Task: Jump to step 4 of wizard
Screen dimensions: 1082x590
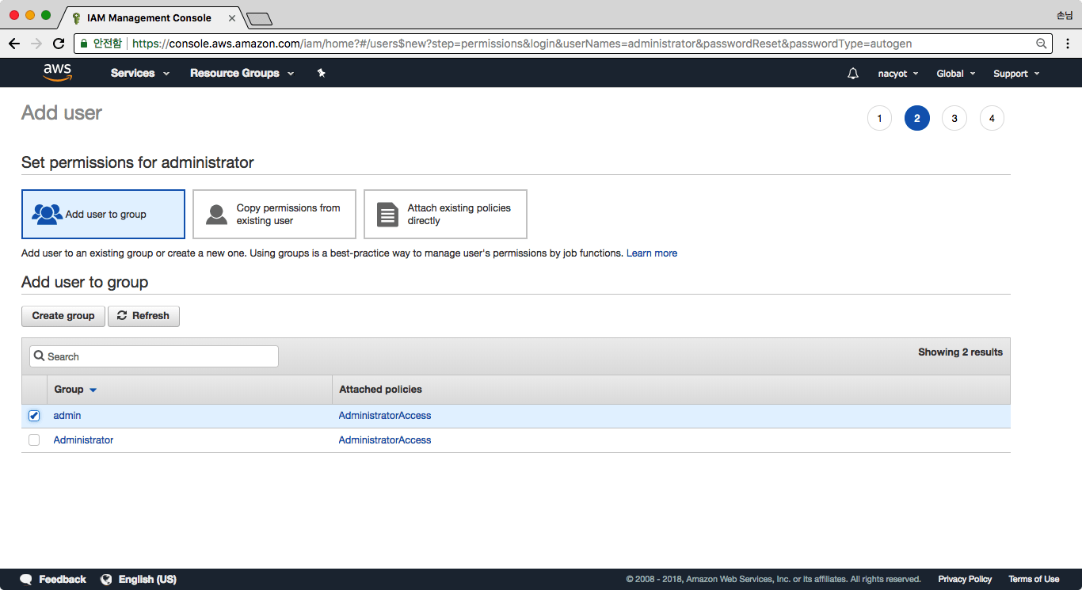Action: click(x=992, y=119)
